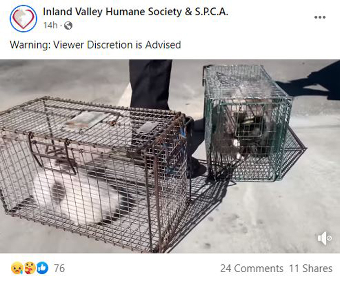
Task: Open the three-dot post options menu
Action: pos(320,17)
